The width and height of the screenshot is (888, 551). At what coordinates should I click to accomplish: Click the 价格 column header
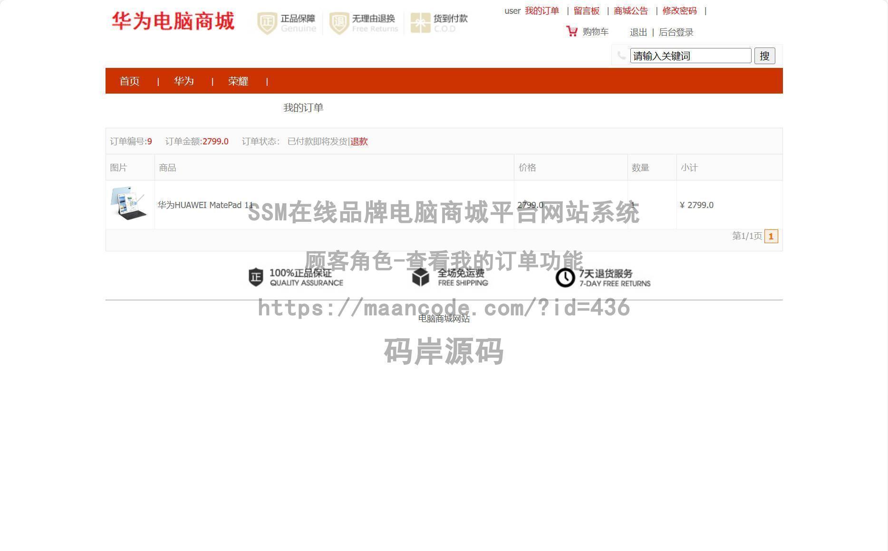(x=527, y=168)
